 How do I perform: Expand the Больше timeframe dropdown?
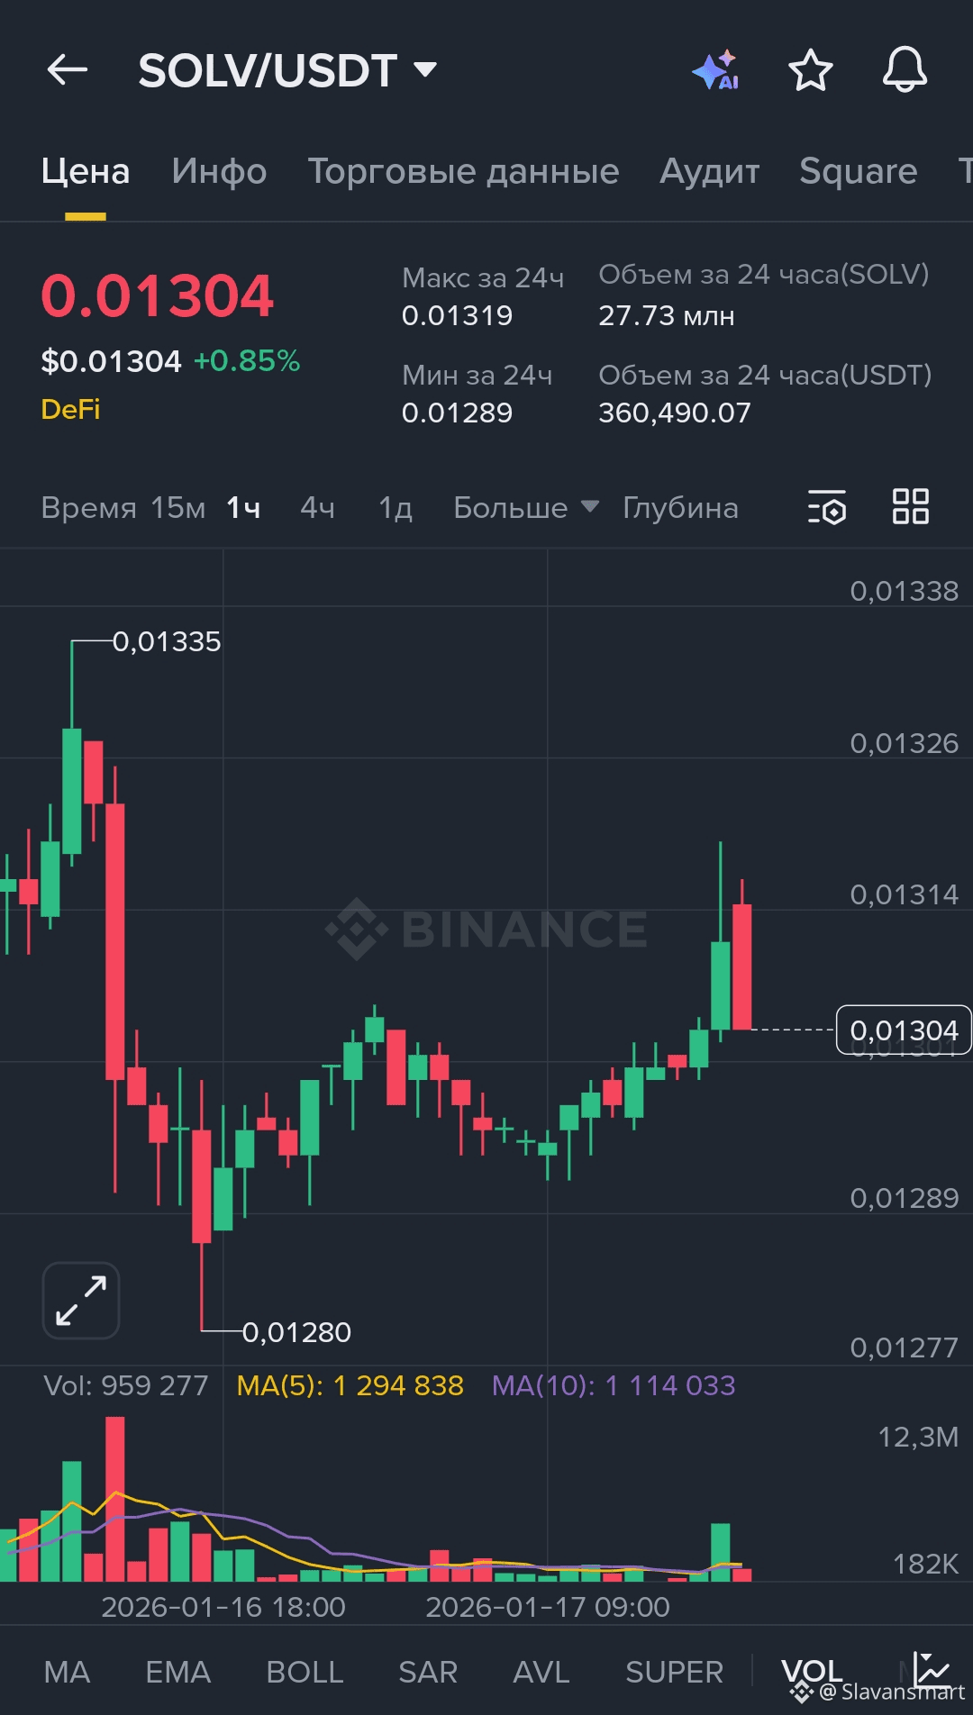point(525,508)
